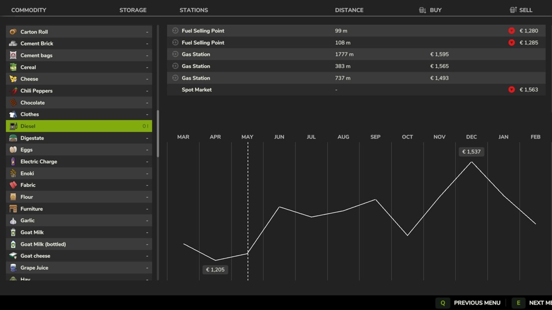552x310 pixels.
Task: Click the commodity list scrollbar handle
Action: [158, 134]
